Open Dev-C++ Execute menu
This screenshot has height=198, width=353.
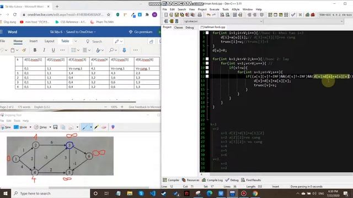215,9
